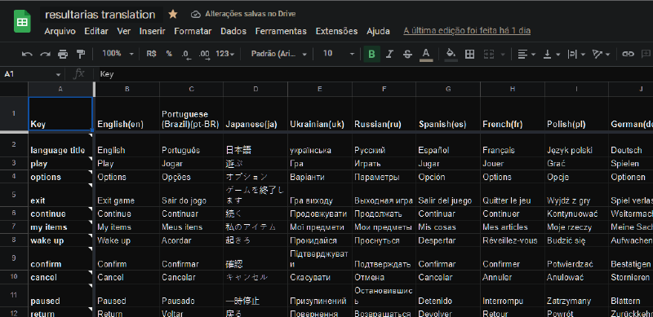The image size is (653, 317).
Task: Click the select-all corner box
Action: click(x=14, y=89)
